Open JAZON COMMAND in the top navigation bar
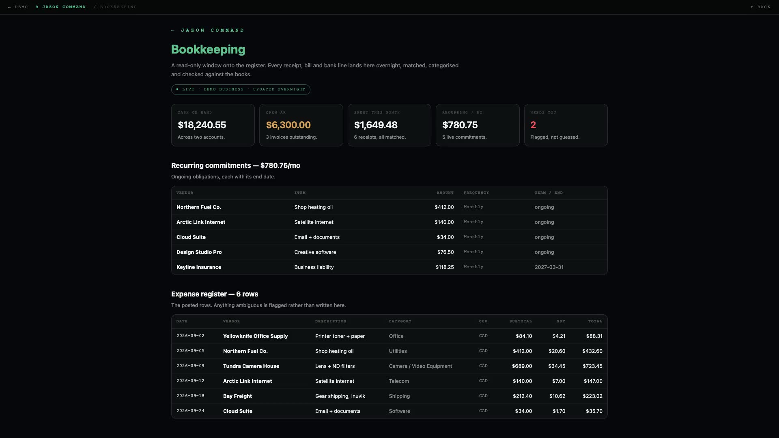Screen dimensions: 779x438 [60, 7]
